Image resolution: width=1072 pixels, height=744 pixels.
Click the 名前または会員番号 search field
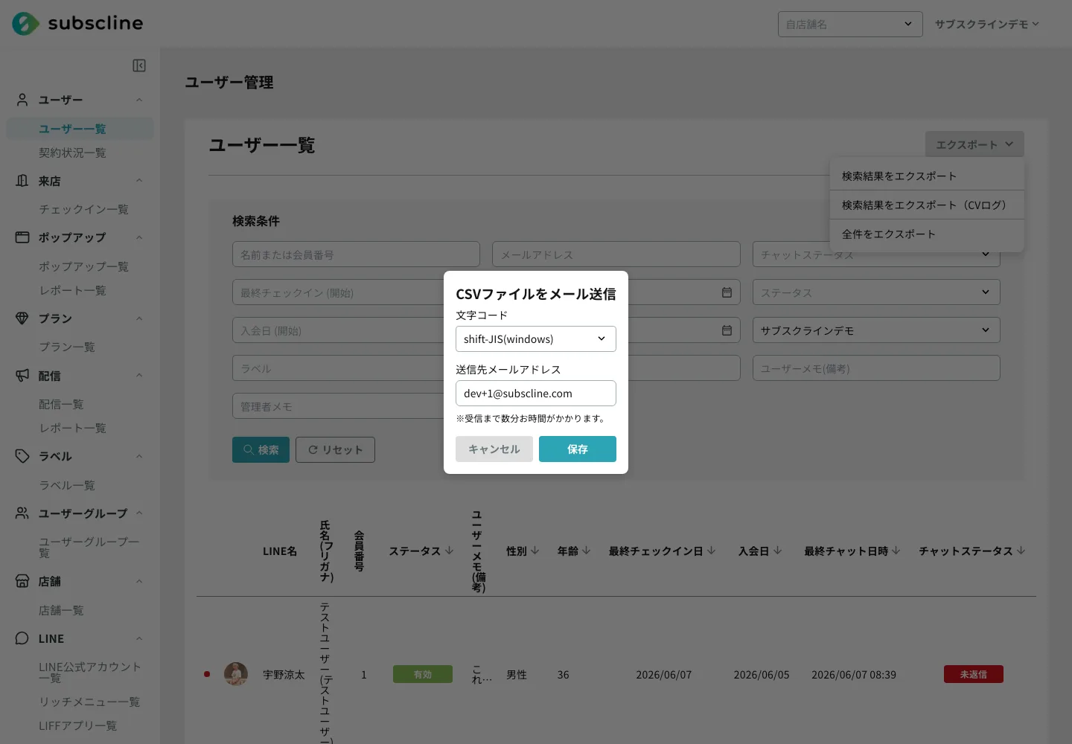pos(356,254)
